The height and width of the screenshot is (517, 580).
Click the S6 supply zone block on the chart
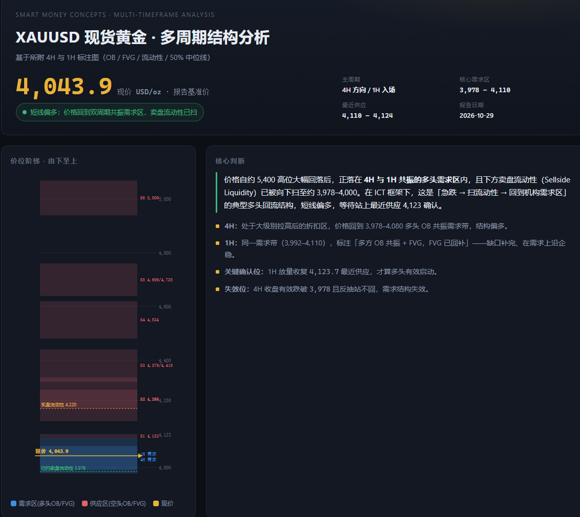coord(89,198)
